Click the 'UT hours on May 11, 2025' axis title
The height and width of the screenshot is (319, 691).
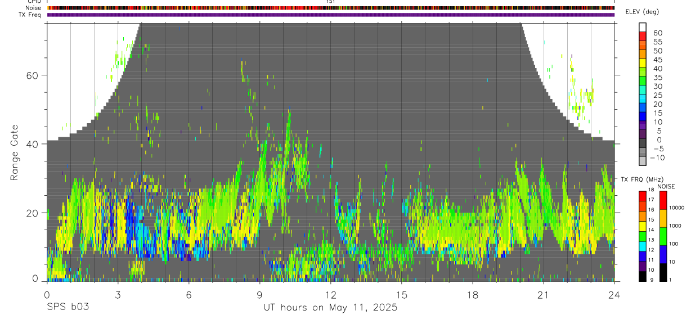tap(330, 308)
